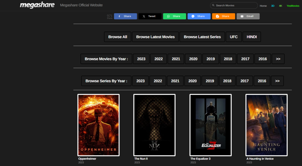Open the Home nav link

[x=263, y=6]
